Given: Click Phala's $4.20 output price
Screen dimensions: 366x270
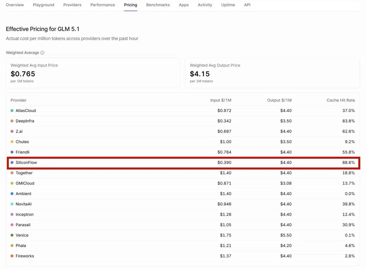Looking at the screenshot, I should tap(286, 245).
